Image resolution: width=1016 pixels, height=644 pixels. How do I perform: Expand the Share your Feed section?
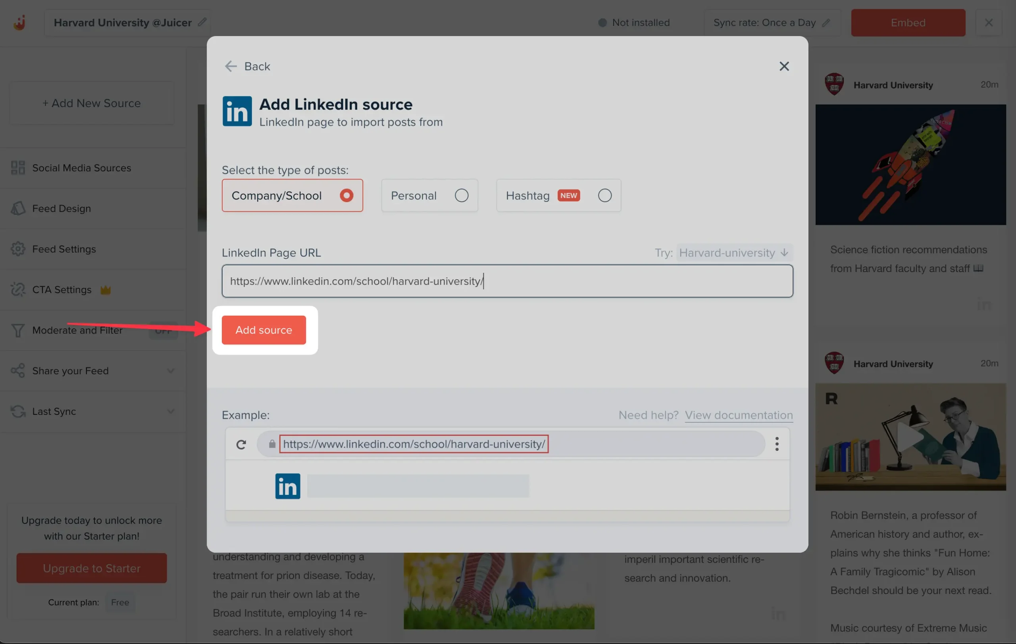coord(171,371)
